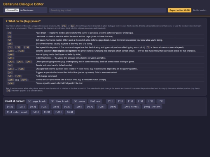
Task: Click the 'Text speed / timing control' description
Action: 110,47
